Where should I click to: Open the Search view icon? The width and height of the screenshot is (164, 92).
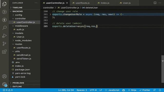click(4, 28)
